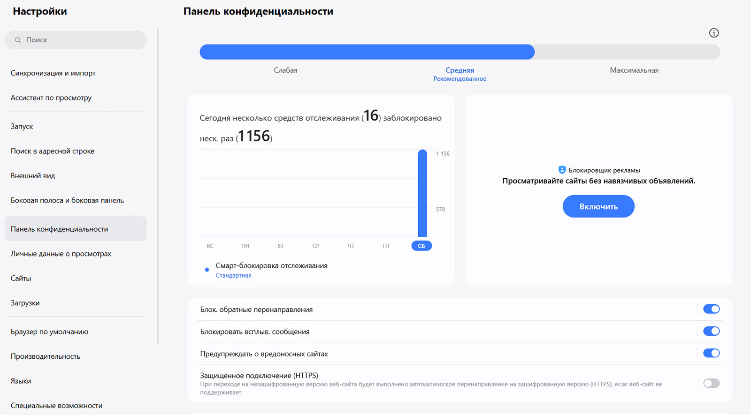Image resolution: width=751 pixels, height=415 pixels.
Task: Select Браузер по умолчанию in sidebar
Action: (x=49, y=332)
